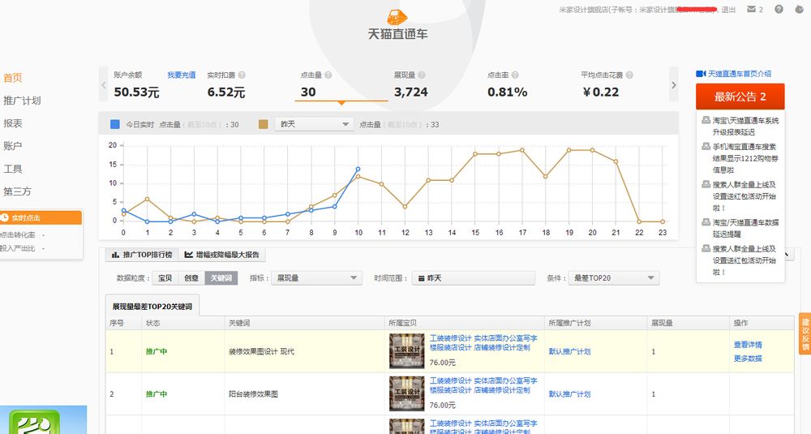Click 我要充值 recharge link
This screenshot has height=434, width=811.
[x=182, y=75]
